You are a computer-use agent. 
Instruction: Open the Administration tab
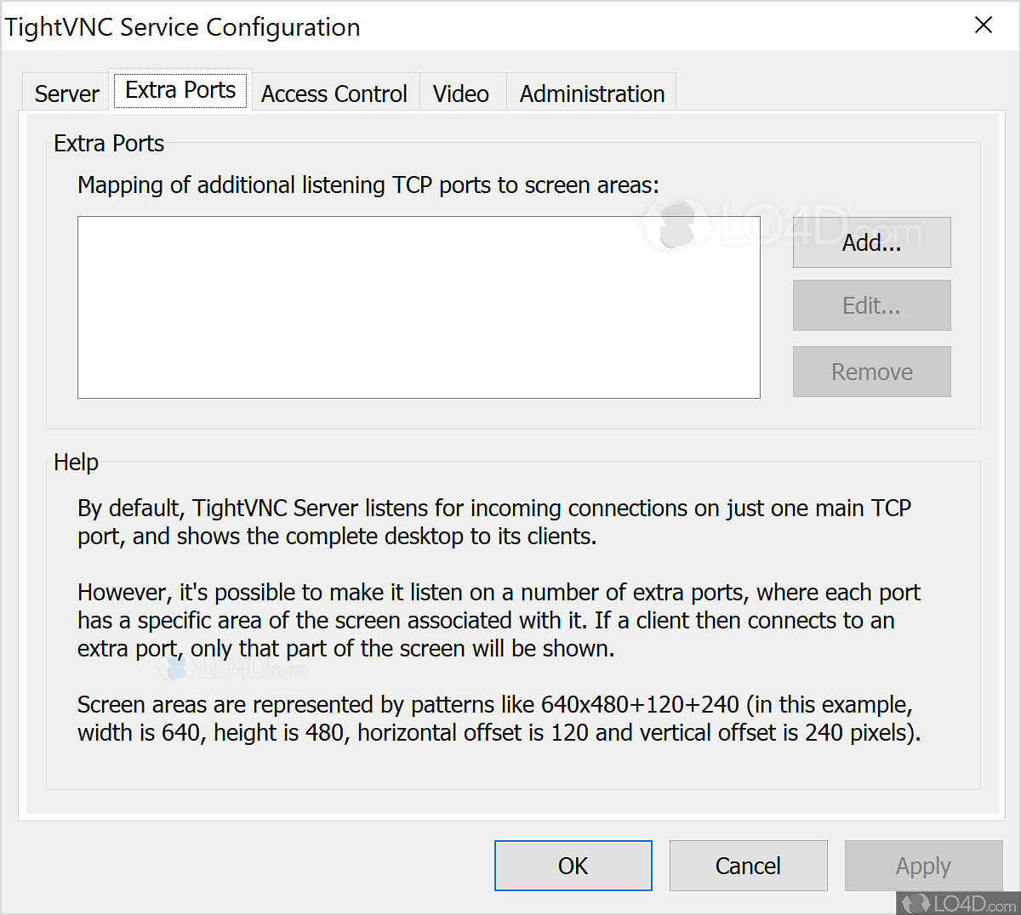[x=592, y=94]
